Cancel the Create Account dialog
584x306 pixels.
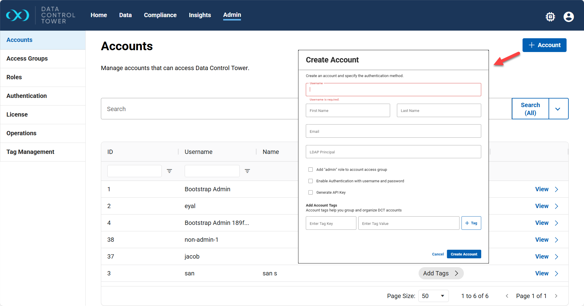(x=438, y=254)
